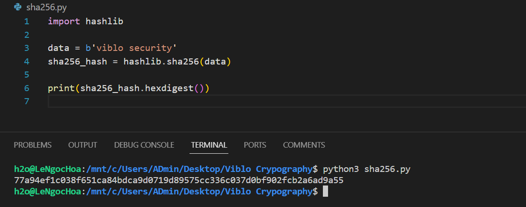Open the PORTS panel tab

point(255,145)
